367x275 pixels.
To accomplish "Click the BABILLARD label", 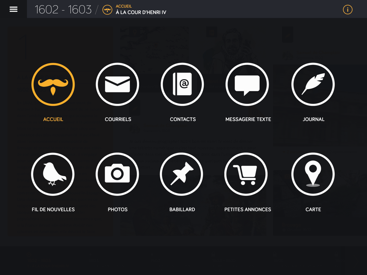I will (182, 209).
